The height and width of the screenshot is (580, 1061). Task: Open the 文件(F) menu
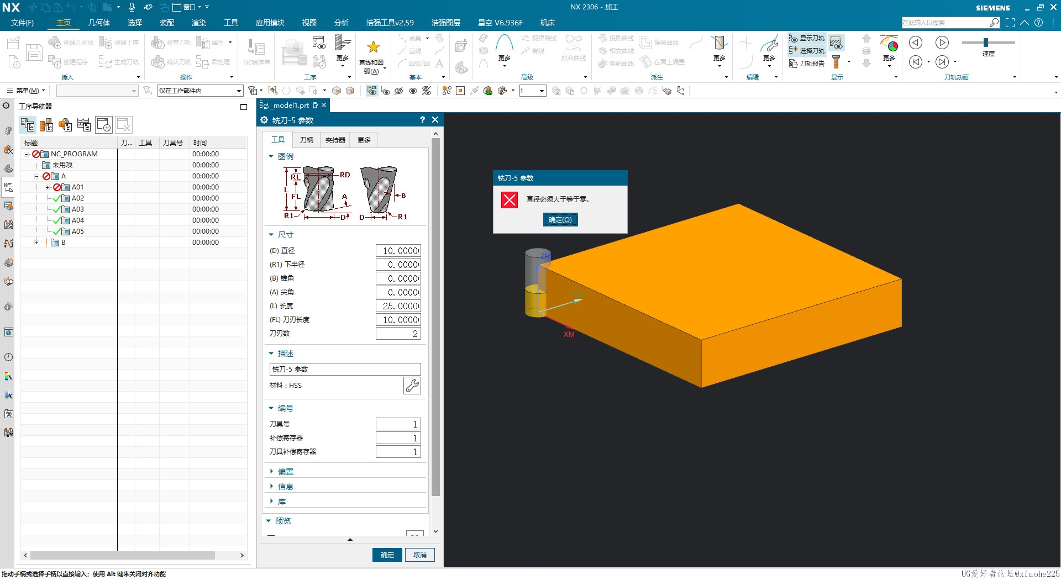[x=22, y=23]
